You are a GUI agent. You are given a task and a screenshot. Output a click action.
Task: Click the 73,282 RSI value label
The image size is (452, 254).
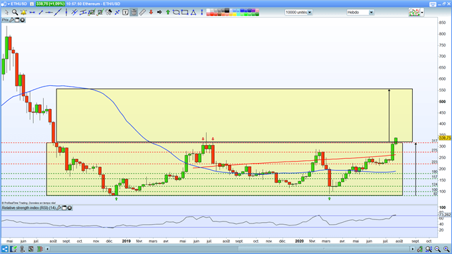(x=445, y=215)
